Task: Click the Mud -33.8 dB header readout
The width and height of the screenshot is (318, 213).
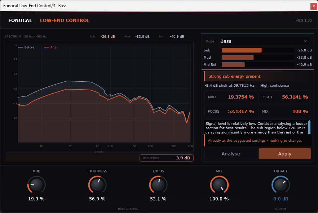Action: [137, 36]
